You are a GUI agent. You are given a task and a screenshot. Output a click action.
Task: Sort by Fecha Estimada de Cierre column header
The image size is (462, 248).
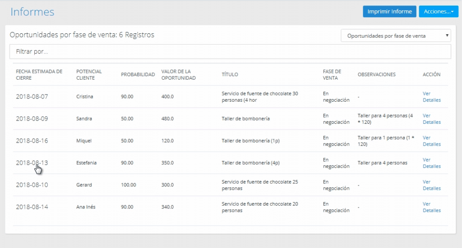click(x=39, y=75)
